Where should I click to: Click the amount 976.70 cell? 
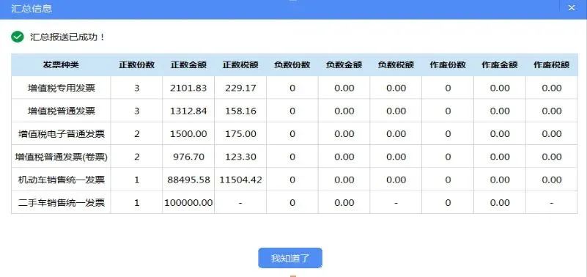(x=188, y=157)
